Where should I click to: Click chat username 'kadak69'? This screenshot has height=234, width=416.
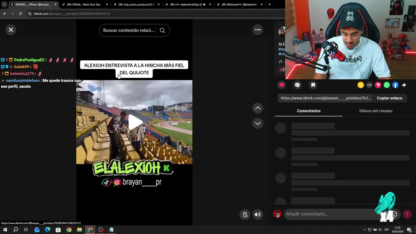pos(21,67)
